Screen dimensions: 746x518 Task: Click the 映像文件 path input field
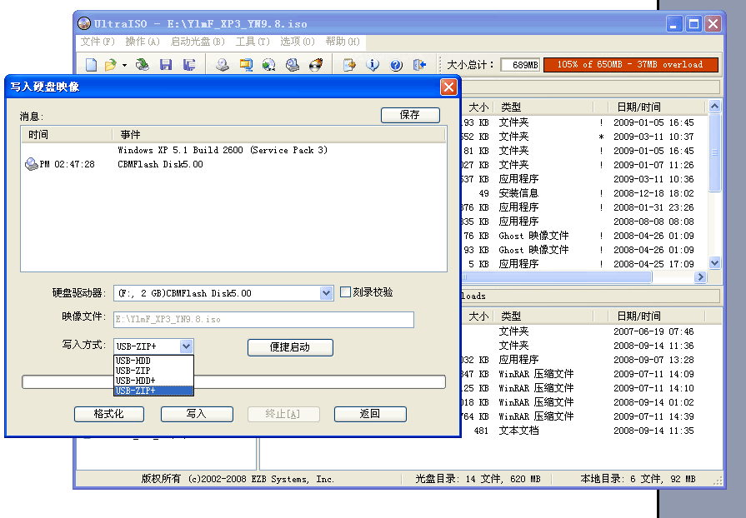[x=263, y=320]
